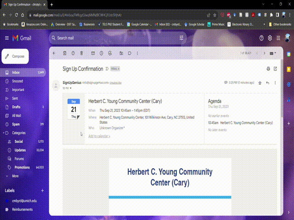Click the Compose button
The image size is (294, 220).
click(x=15, y=56)
